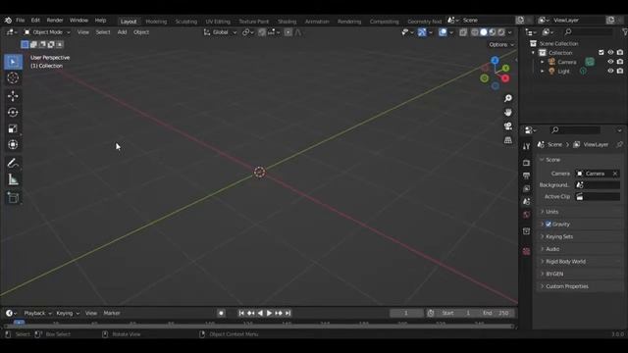Image resolution: width=628 pixels, height=353 pixels.
Task: Click the outliner search field
Action: tap(588, 32)
